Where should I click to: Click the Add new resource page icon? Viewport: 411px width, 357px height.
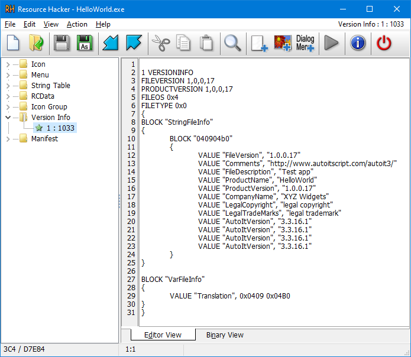point(259,43)
